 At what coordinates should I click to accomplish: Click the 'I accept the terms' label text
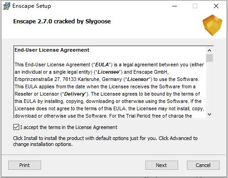pos(69,127)
